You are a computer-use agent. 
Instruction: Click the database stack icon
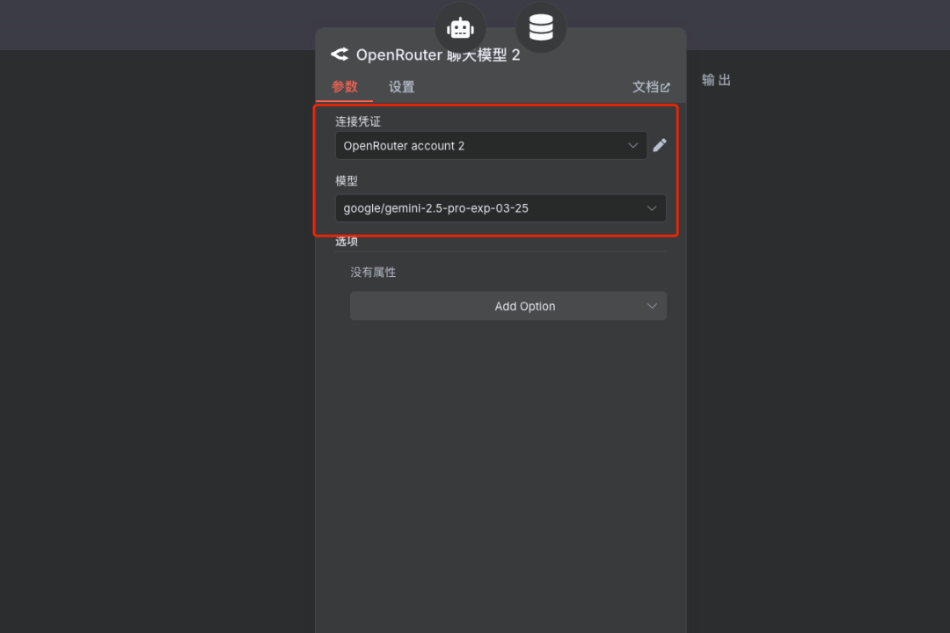[540, 27]
